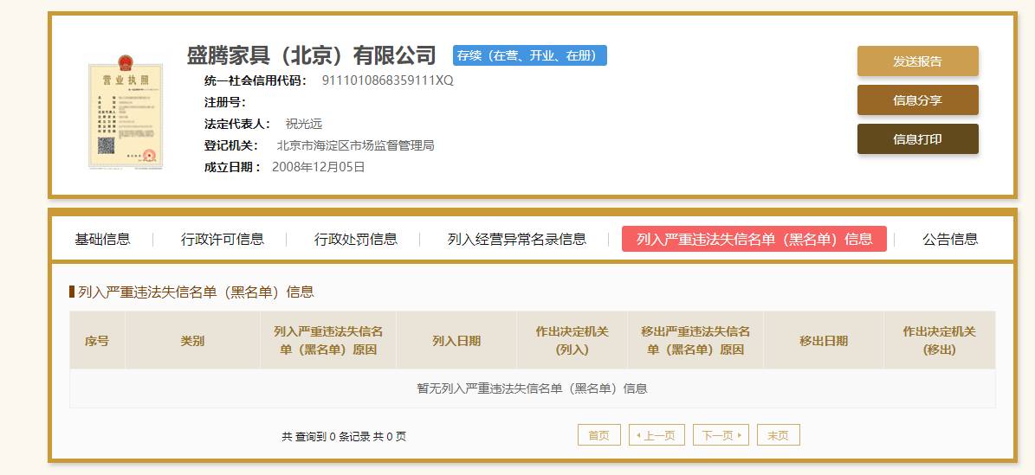The image size is (1035, 475).
Task: Click the 移出日期 column header
Action: tap(824, 340)
